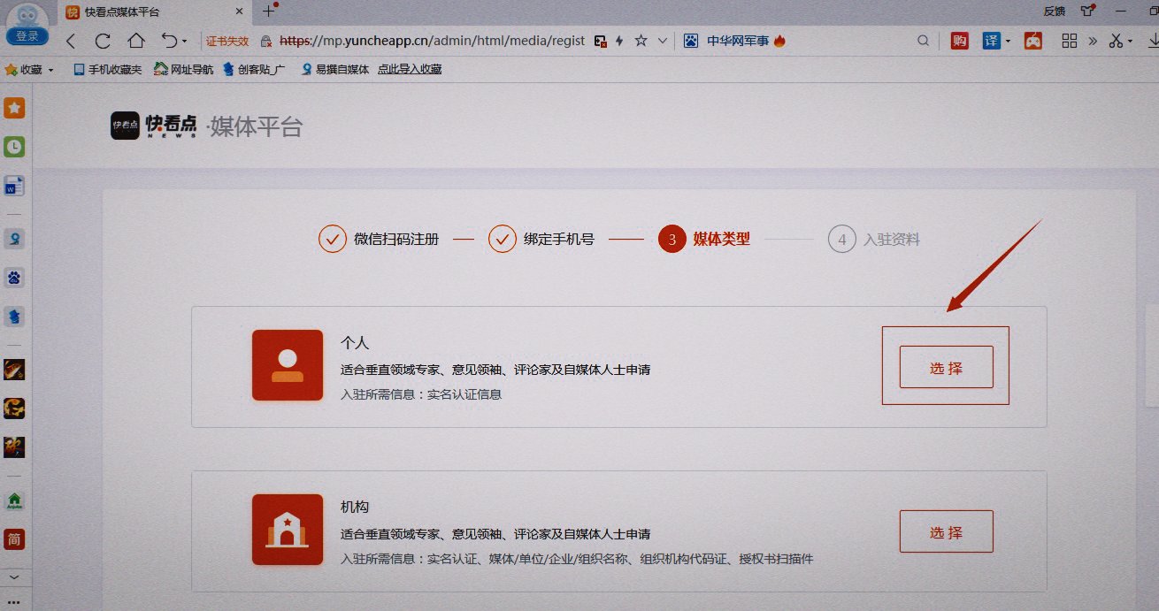
Task: Click the Baidu paw icon in address bar
Action: tap(690, 41)
